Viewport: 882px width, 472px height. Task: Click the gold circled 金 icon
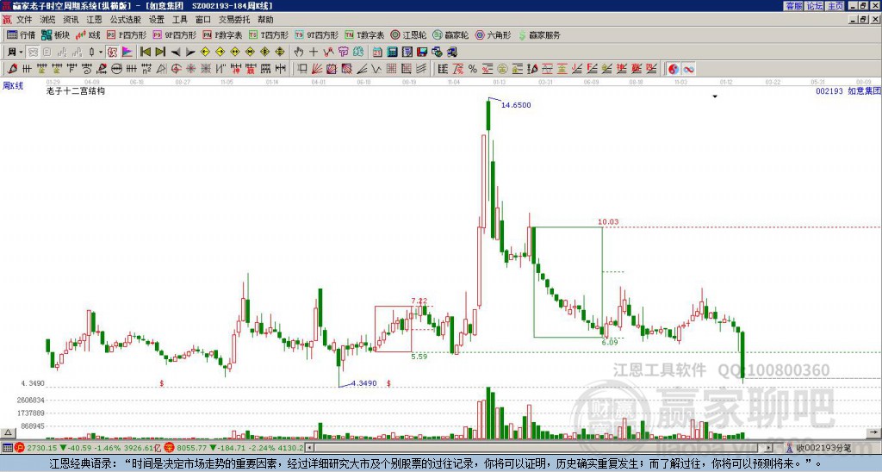(502, 69)
